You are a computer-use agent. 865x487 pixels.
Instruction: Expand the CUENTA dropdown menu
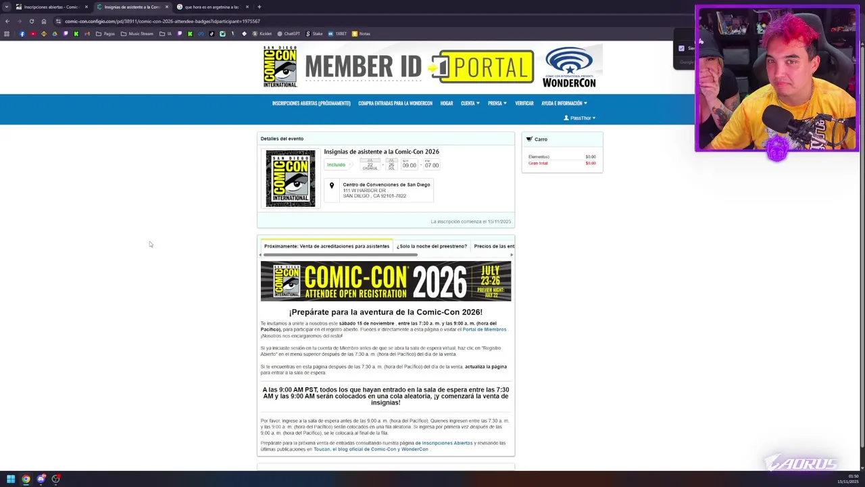(x=470, y=103)
